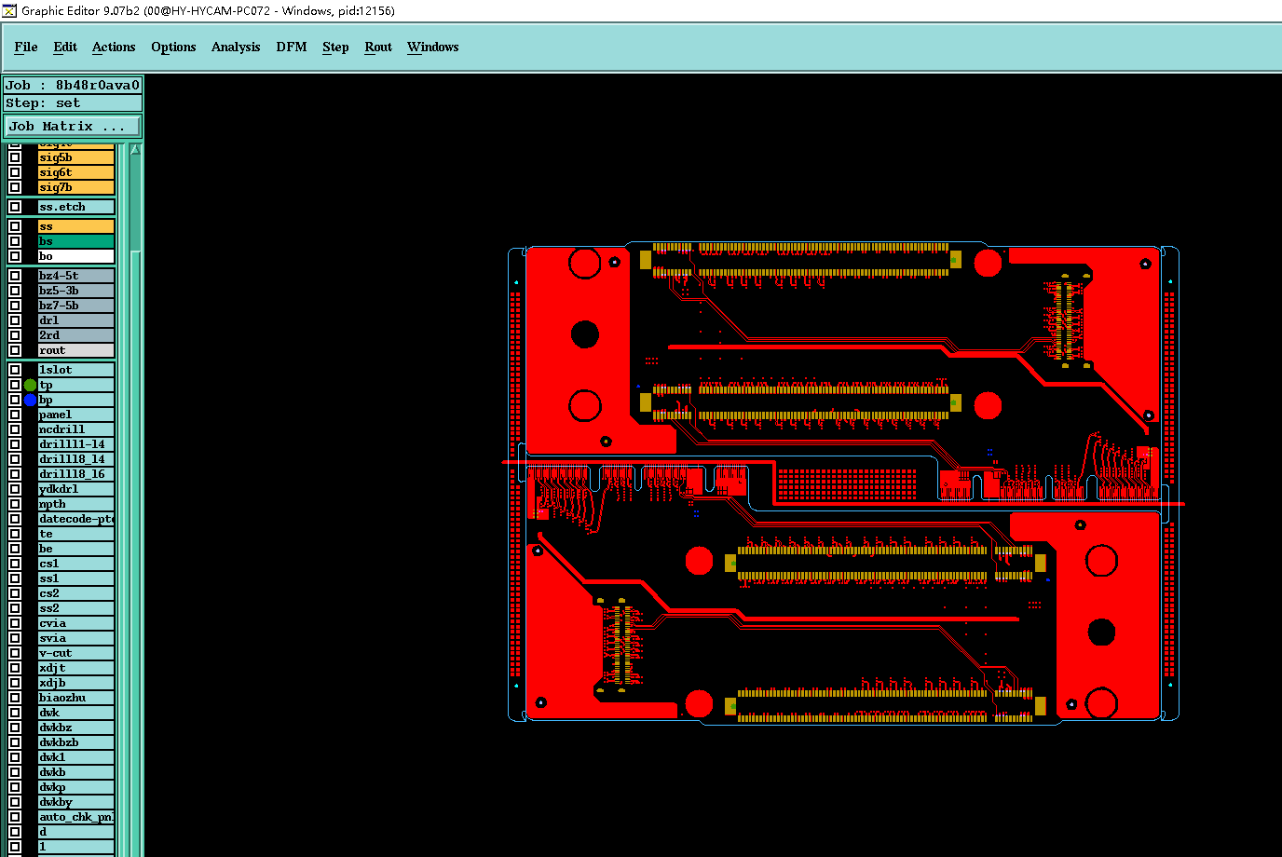Select the 2rd layer name

[76, 335]
